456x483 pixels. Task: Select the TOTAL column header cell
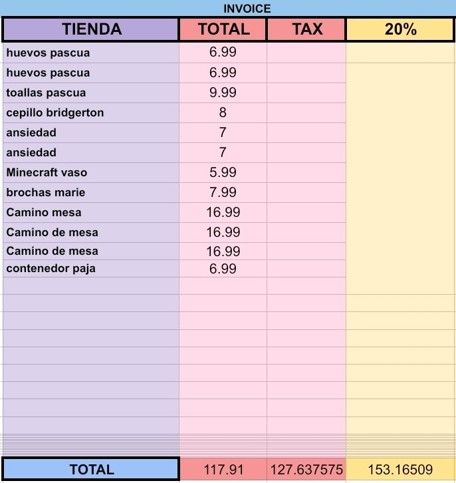click(x=223, y=29)
